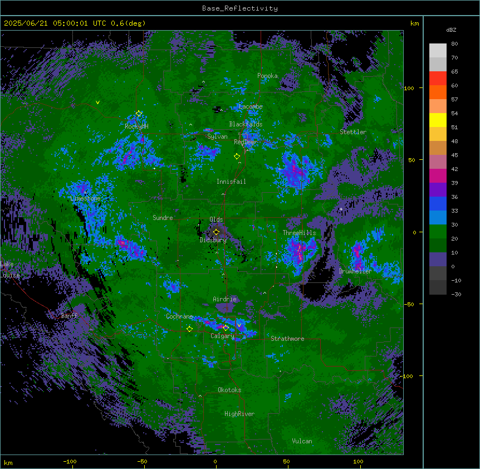Click the Base_Reflectivity title text

pyautogui.click(x=240, y=8)
